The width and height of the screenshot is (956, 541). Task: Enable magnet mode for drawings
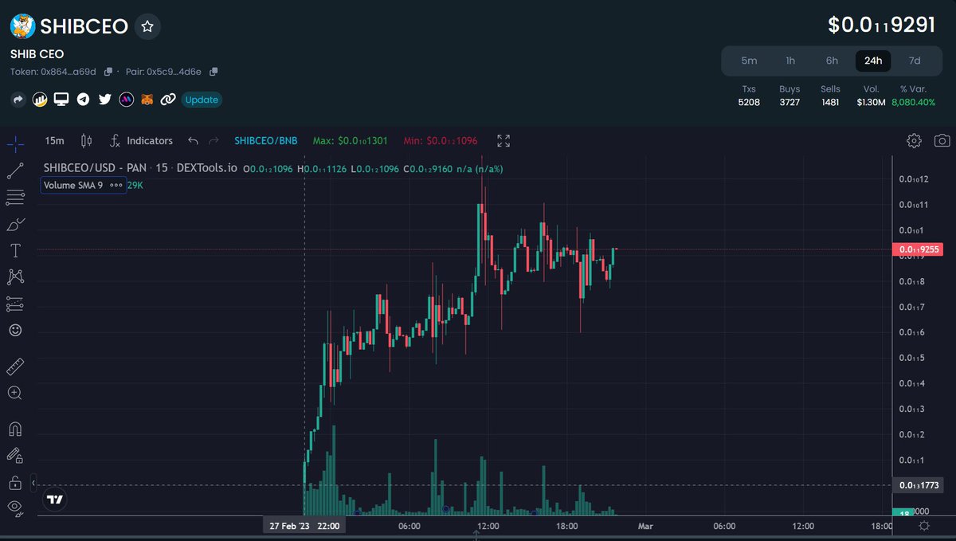click(17, 429)
